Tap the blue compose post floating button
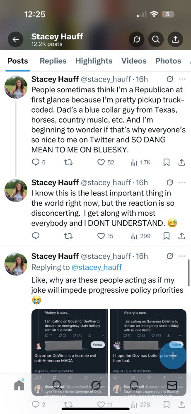Viewport: 191px width, 414px height. [173, 355]
